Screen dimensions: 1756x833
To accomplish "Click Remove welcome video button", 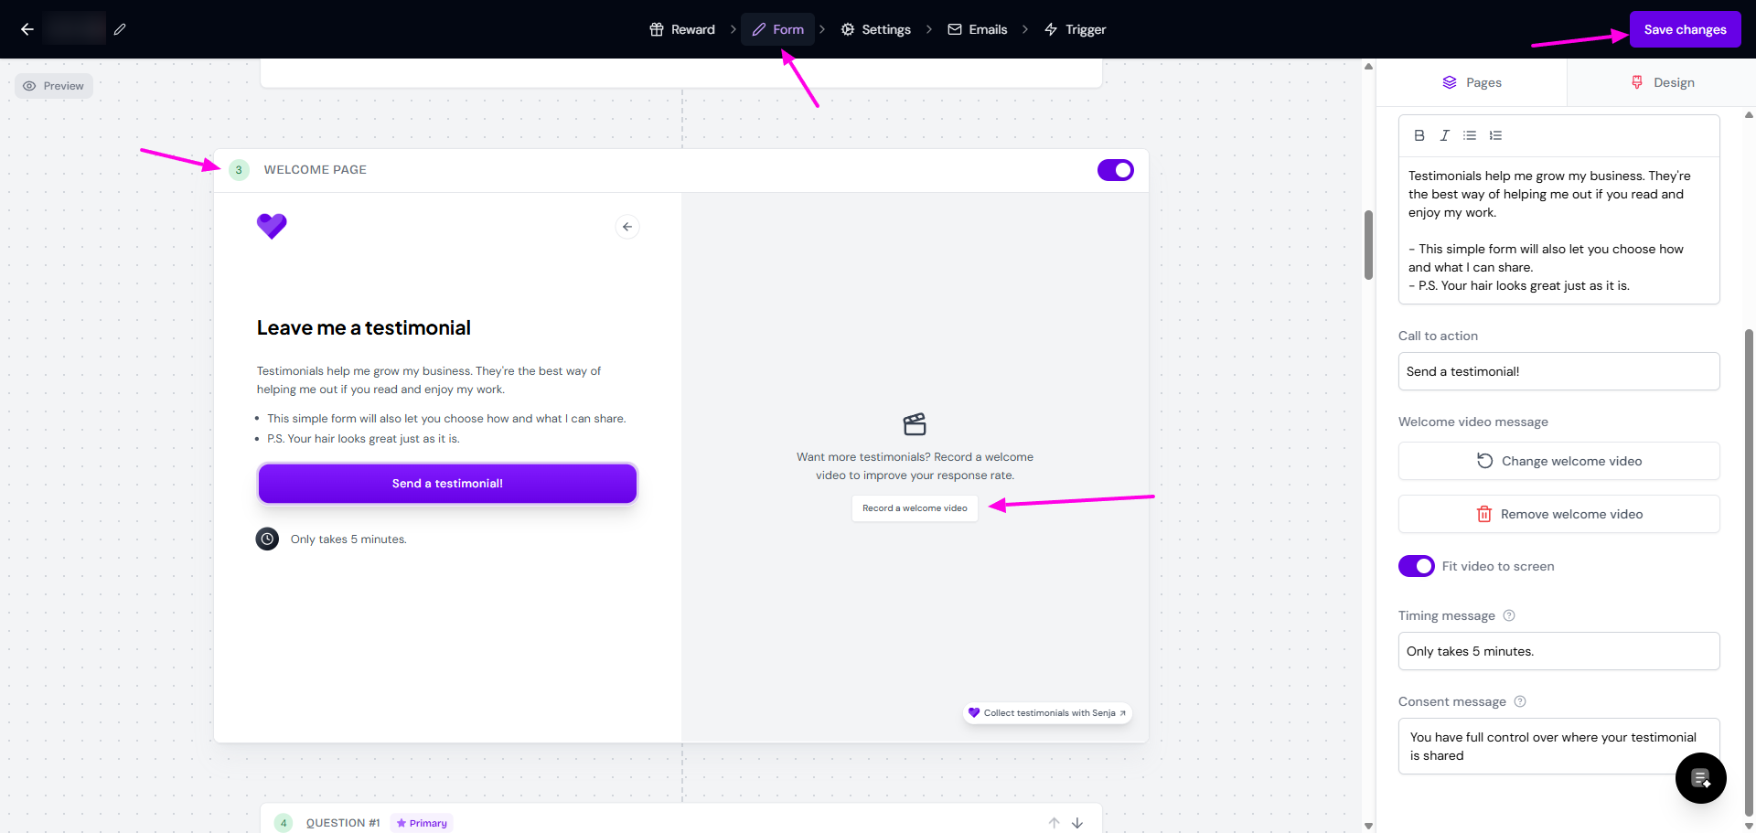I will (1558, 514).
